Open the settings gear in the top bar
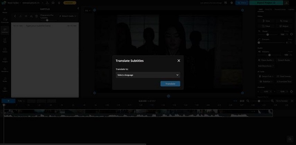The image size is (296, 145). coord(232,3)
